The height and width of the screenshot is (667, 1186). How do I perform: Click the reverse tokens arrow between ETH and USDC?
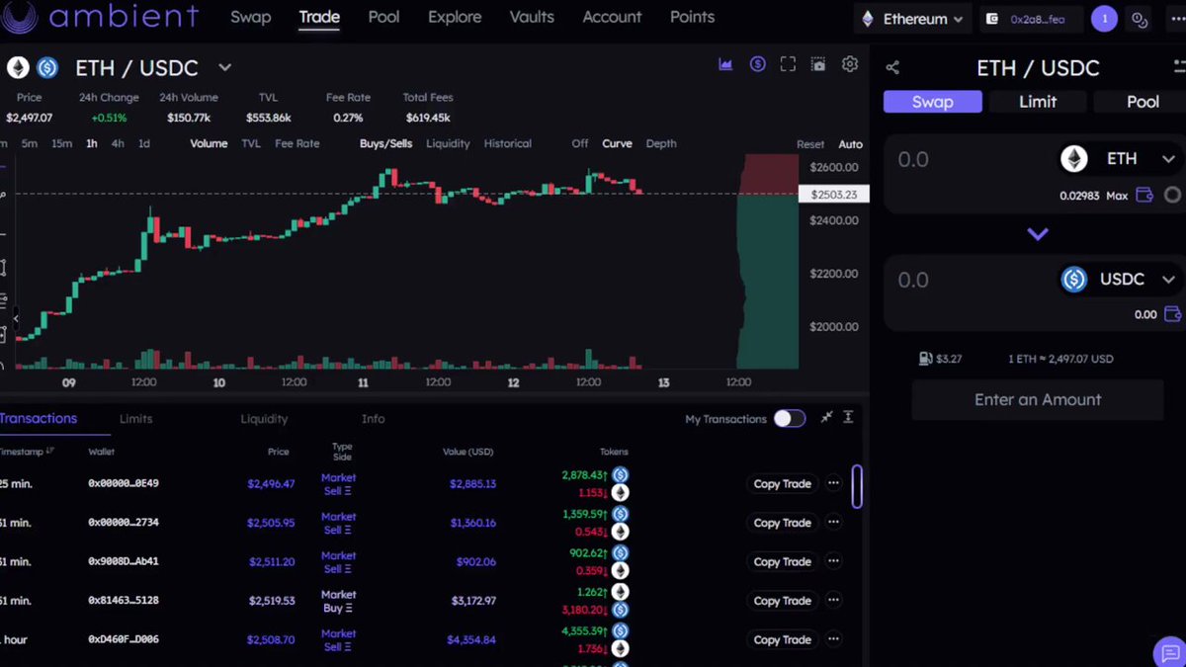pyautogui.click(x=1037, y=234)
